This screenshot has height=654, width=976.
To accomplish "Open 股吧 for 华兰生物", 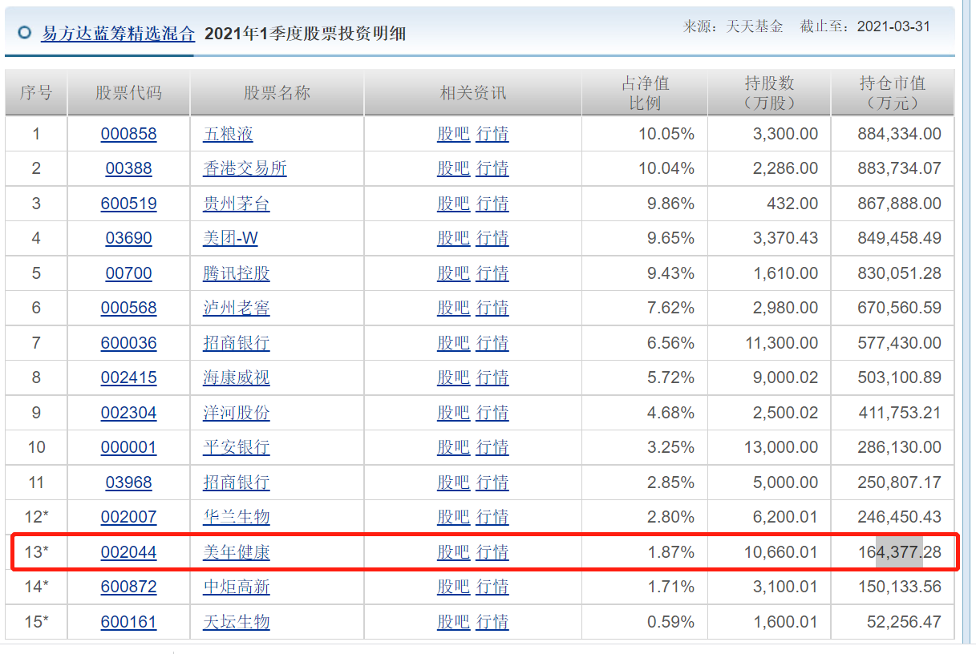I will pos(454,517).
